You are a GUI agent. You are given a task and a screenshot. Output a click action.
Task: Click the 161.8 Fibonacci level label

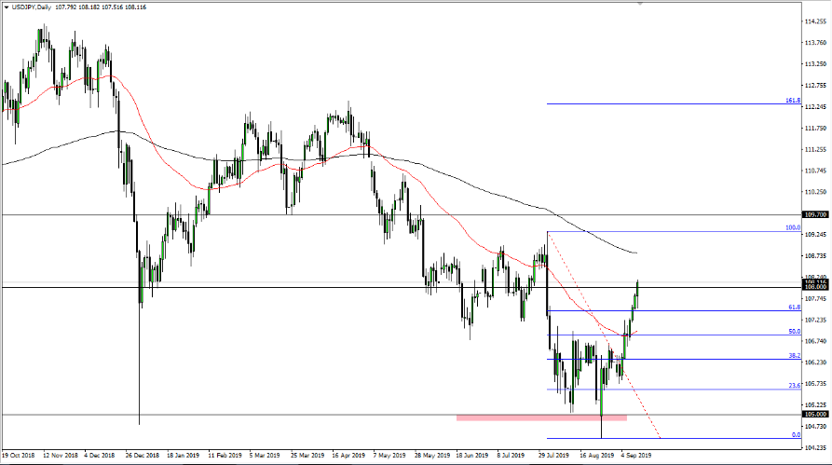click(793, 100)
